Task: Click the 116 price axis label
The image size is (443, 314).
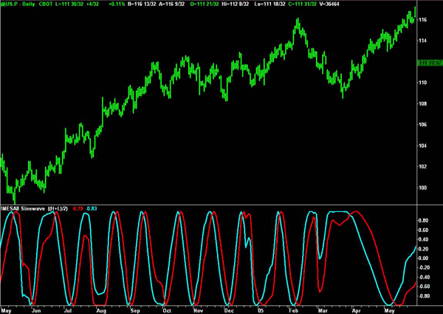Action: tap(423, 19)
